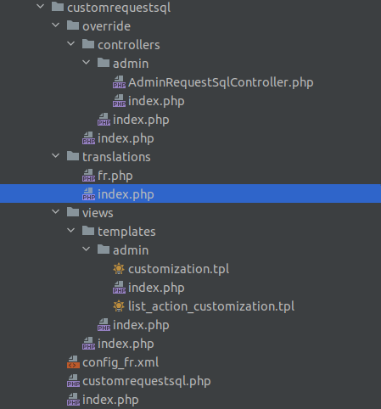Open AdminRequestSqlController.php file name
The height and width of the screenshot is (409, 381).
(221, 82)
